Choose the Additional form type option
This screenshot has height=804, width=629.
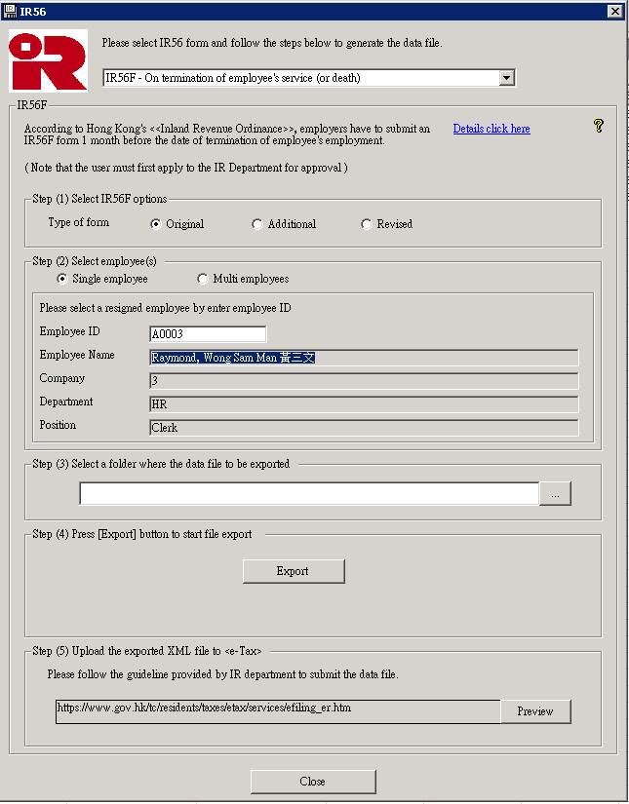point(257,224)
